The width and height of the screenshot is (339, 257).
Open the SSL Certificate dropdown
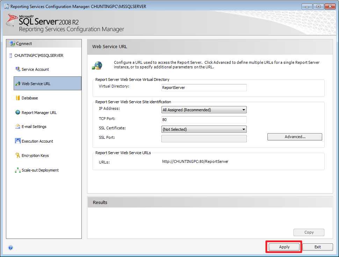pos(204,129)
